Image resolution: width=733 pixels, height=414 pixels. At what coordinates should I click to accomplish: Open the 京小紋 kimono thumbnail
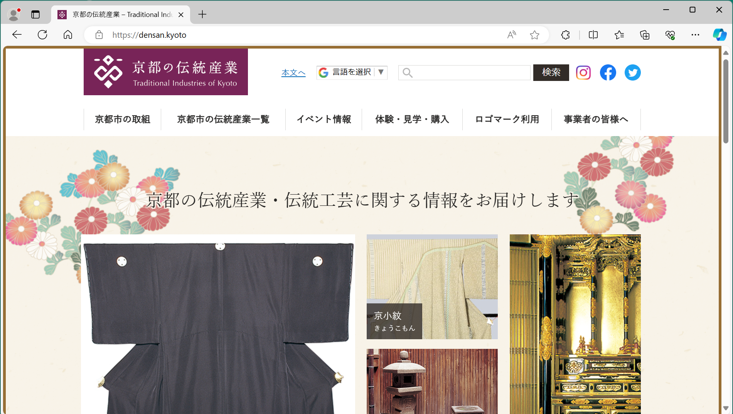pyautogui.click(x=432, y=286)
